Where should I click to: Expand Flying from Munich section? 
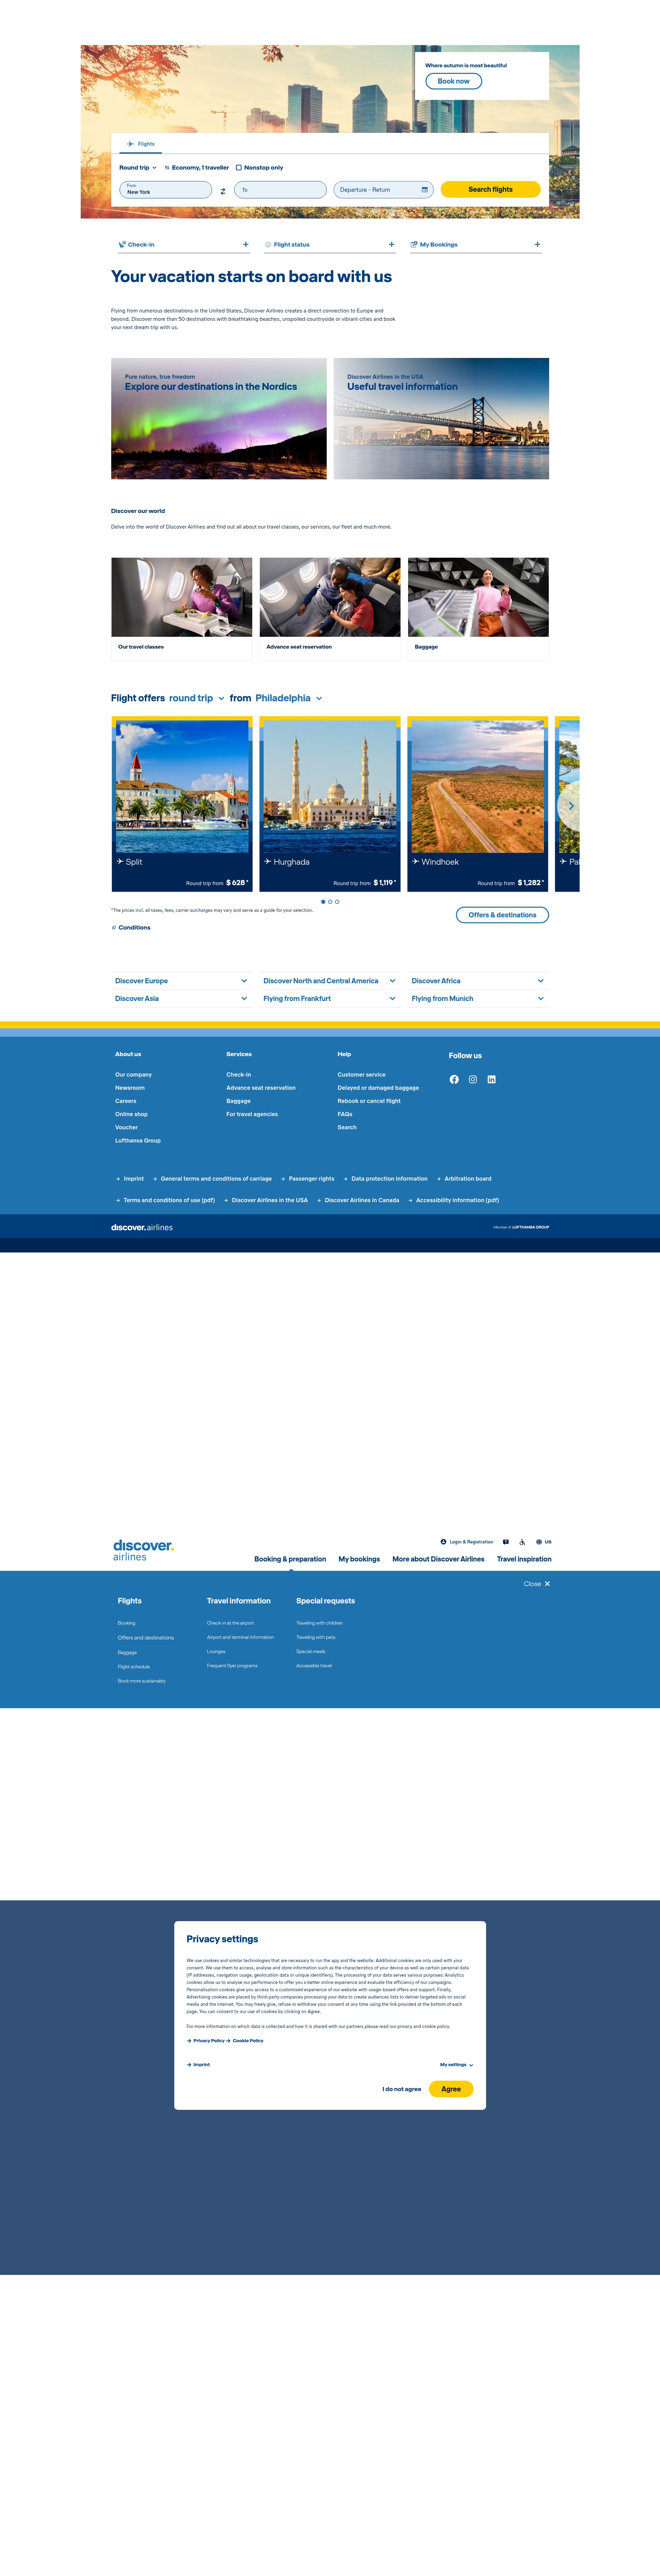tap(478, 998)
